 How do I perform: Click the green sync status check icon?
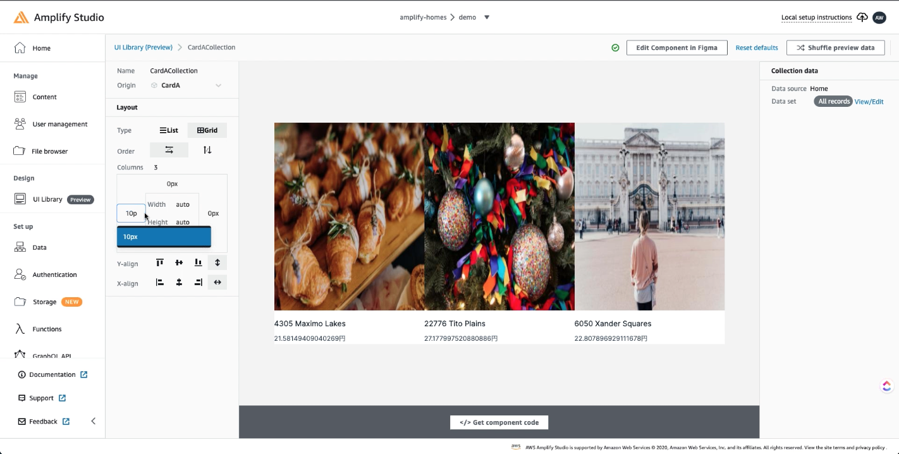(x=615, y=47)
